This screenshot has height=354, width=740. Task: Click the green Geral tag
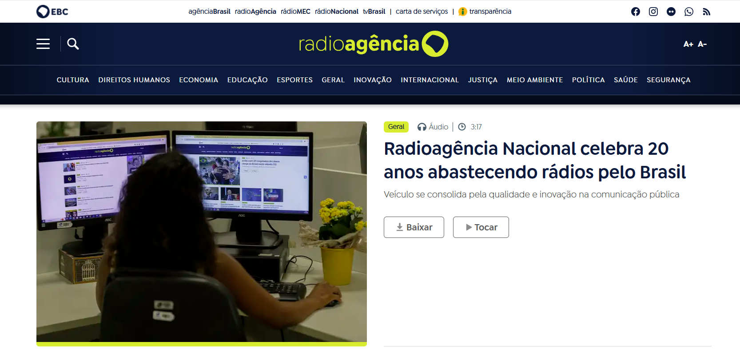(x=396, y=127)
